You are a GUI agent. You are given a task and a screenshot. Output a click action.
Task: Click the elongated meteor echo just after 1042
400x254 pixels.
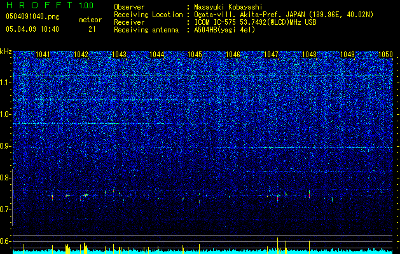click(x=85, y=196)
